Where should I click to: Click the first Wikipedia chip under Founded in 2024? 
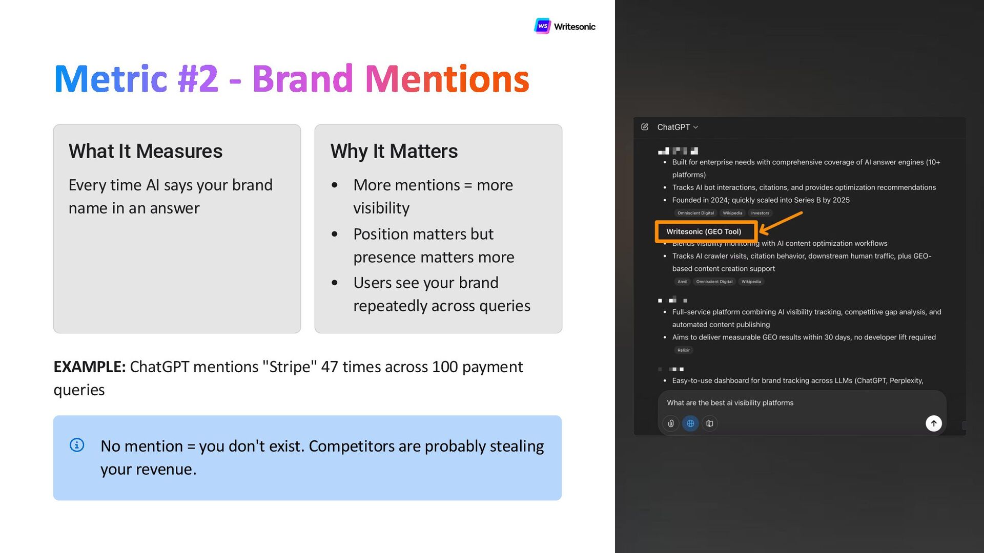(732, 213)
